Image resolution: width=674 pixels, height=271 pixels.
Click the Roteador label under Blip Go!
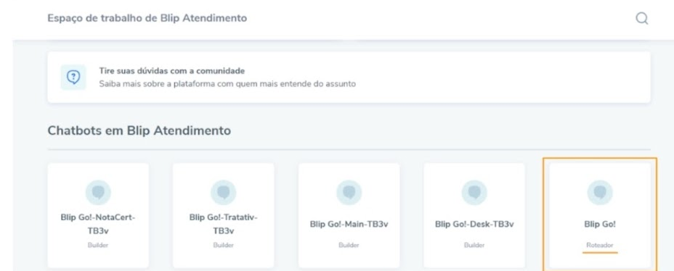click(x=600, y=245)
